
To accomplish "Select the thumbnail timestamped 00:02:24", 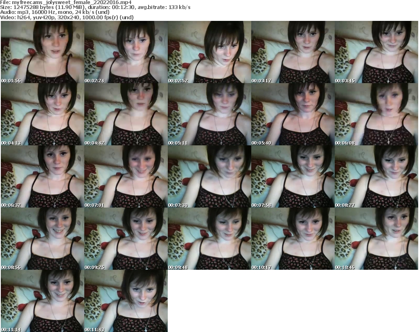I will (126, 52).
